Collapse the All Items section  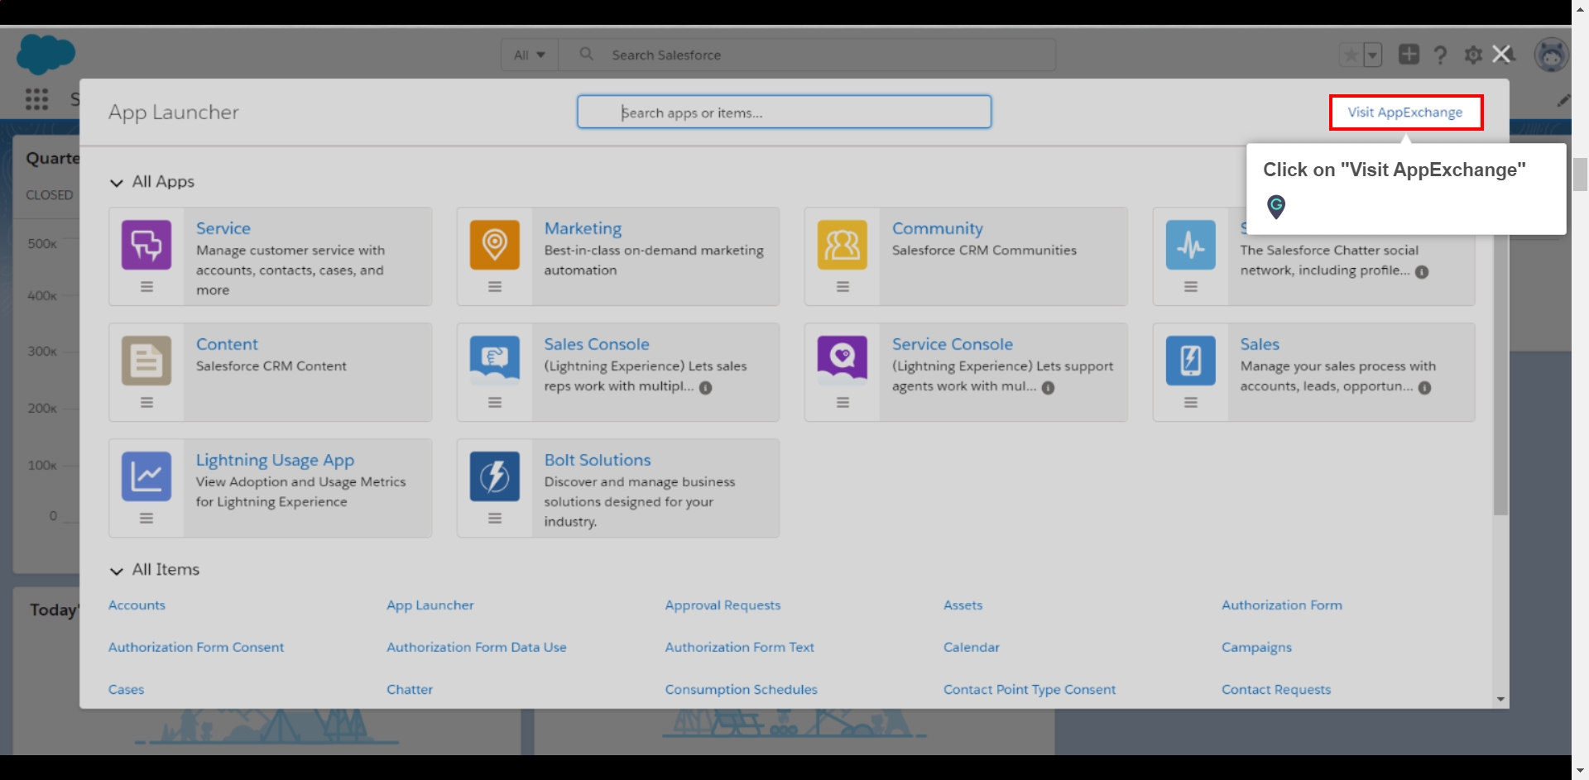(117, 571)
